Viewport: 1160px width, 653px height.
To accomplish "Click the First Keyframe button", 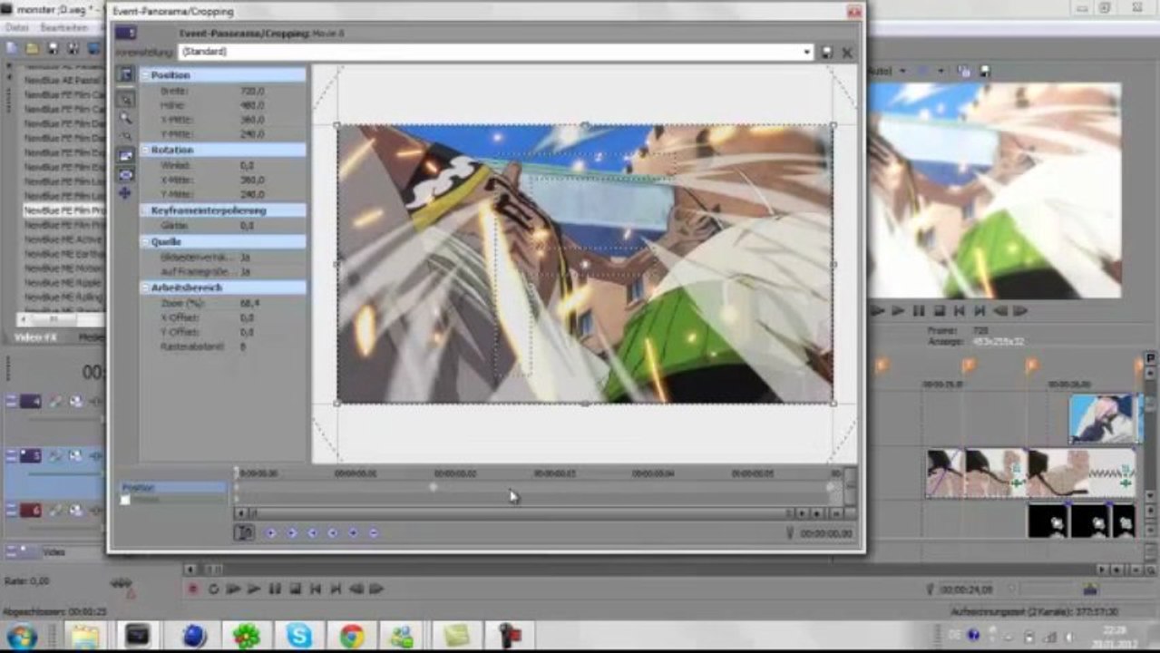I will [271, 533].
